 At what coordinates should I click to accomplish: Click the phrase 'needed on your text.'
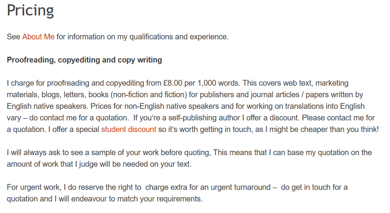coord(163,164)
